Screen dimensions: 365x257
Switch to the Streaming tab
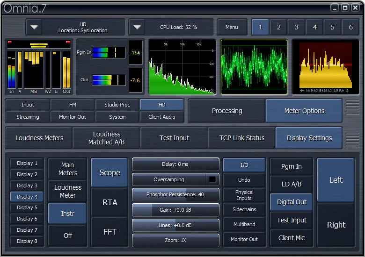click(28, 117)
